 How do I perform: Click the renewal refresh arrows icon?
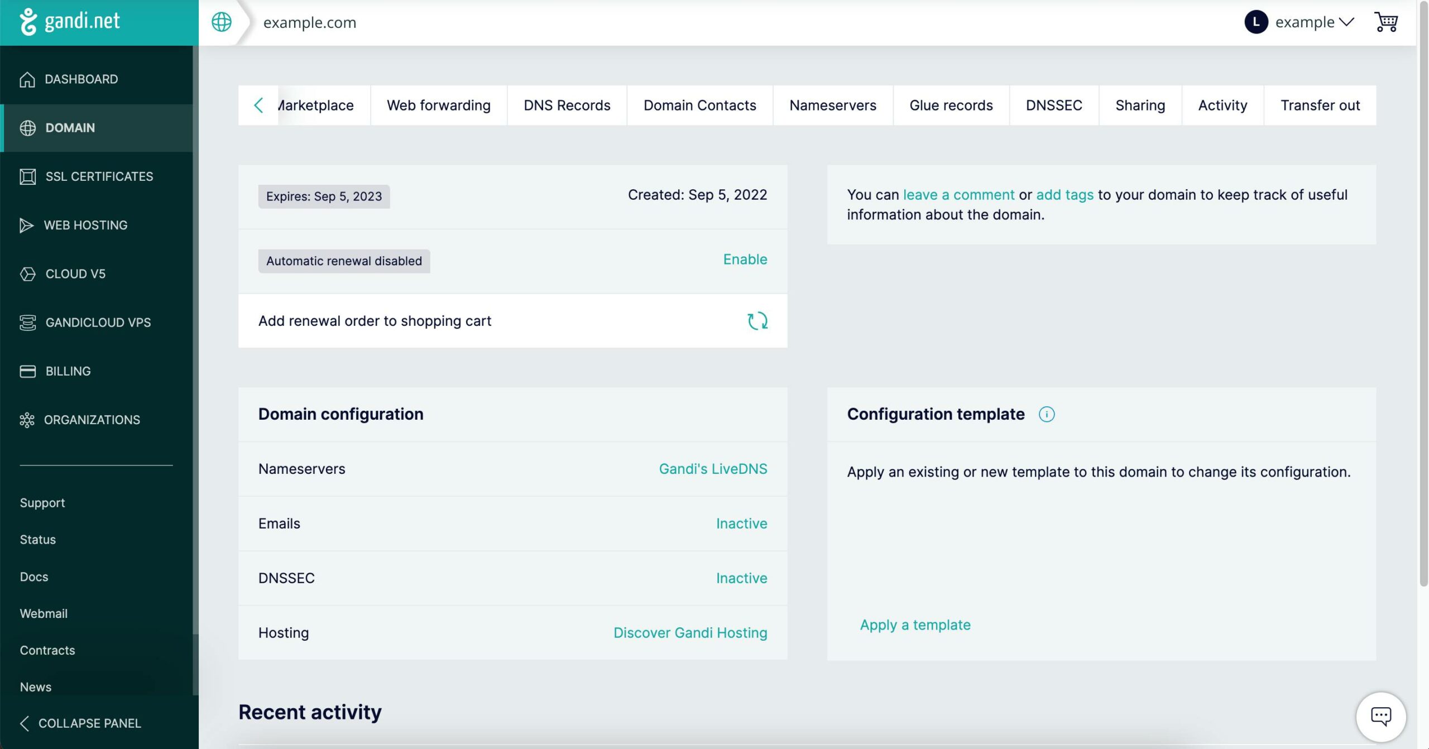pyautogui.click(x=757, y=321)
